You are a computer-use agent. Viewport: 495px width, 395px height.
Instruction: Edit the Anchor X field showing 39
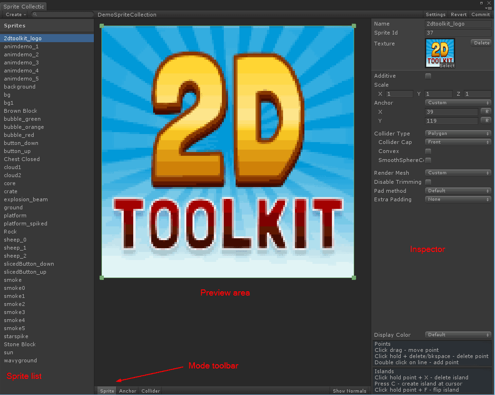451,112
